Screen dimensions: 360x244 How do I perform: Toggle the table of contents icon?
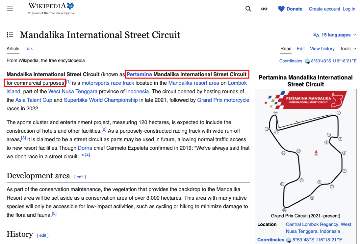click(10, 35)
